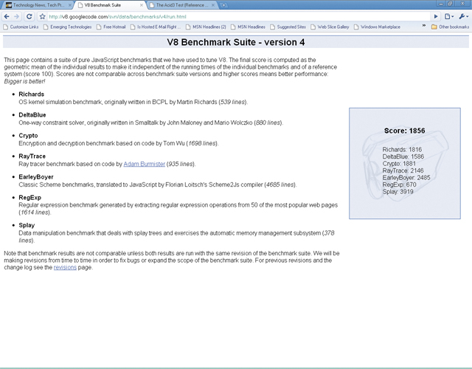The width and height of the screenshot is (472, 369).
Task: Open the Is Hosted E-Mail Right bookmark
Action: click(156, 27)
